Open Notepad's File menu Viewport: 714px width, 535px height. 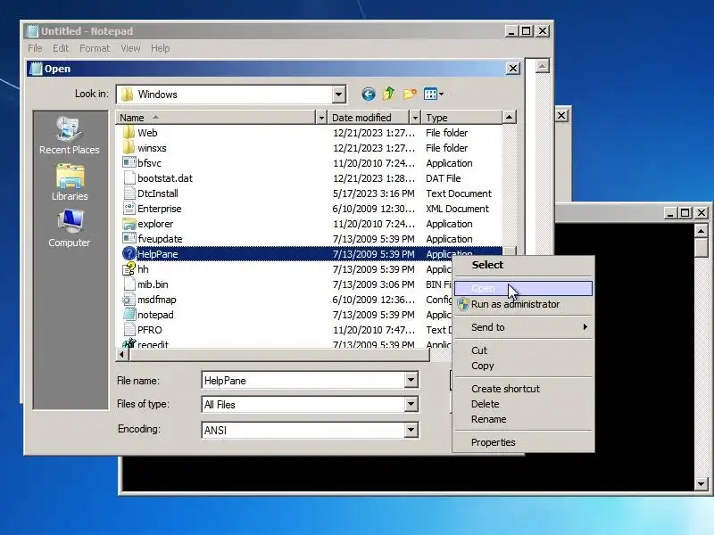point(35,48)
